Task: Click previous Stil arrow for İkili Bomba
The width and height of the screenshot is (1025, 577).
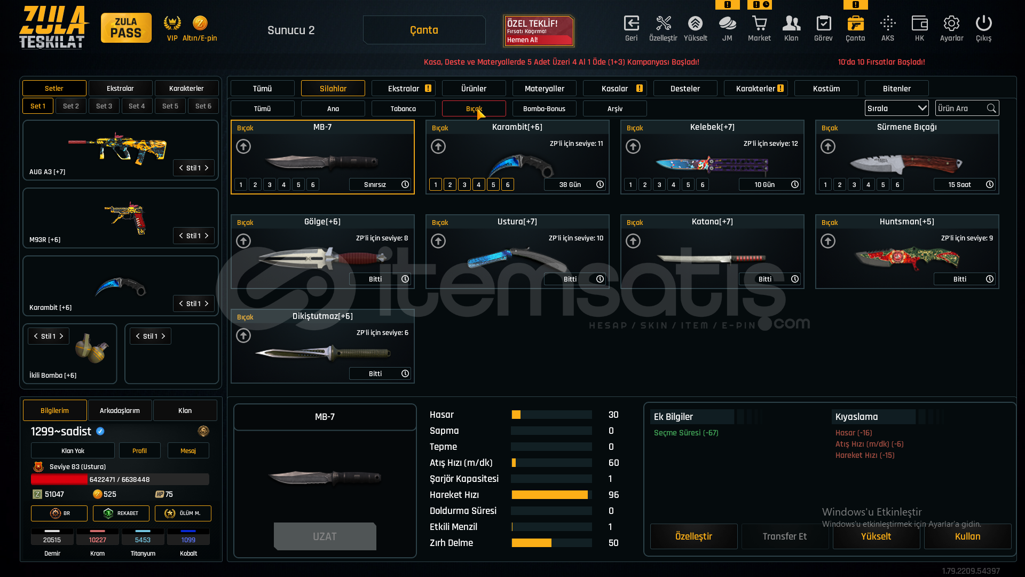Action: (36, 336)
